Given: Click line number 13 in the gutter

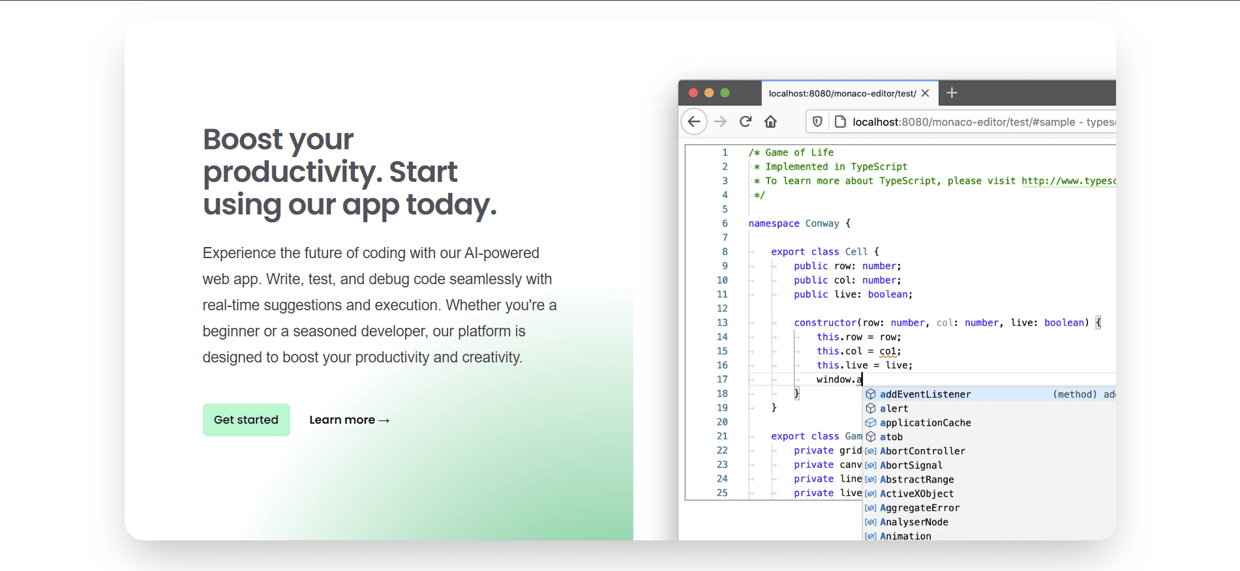Looking at the screenshot, I should tap(722, 323).
